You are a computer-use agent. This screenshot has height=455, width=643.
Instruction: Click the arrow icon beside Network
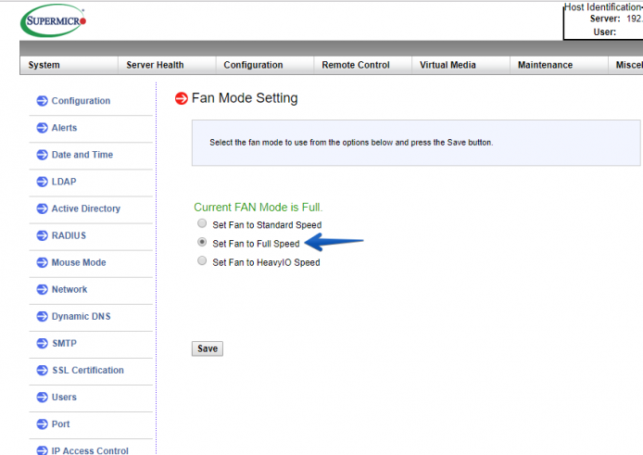coord(43,289)
